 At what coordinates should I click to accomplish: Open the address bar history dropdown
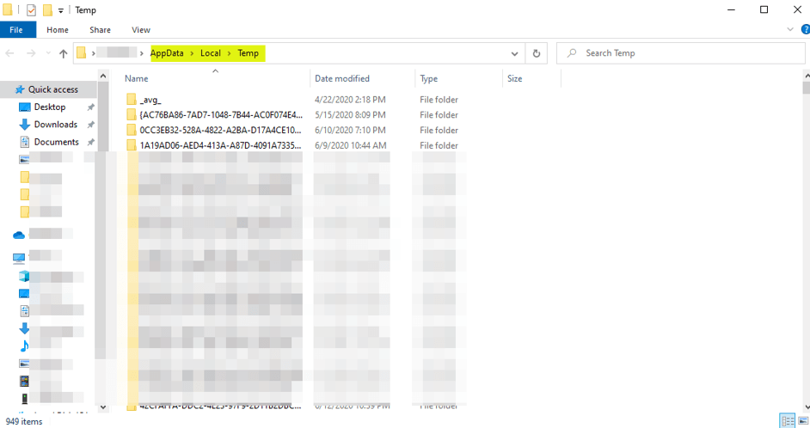pos(514,53)
